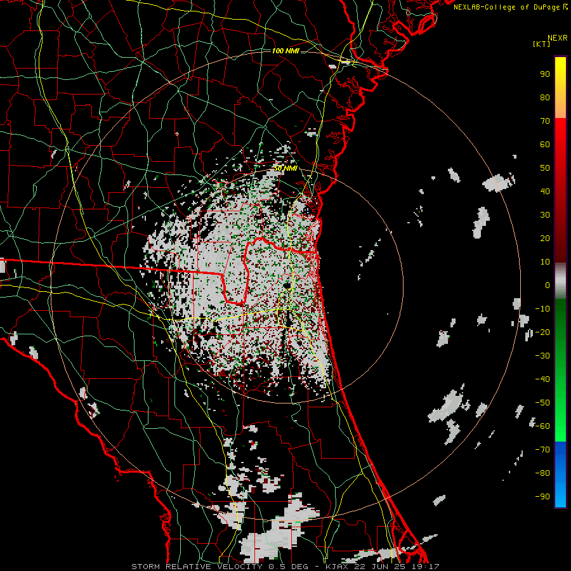Viewport: 571px width, 571px height.
Task: Select the -30 knot scale label
Action: pos(542,356)
